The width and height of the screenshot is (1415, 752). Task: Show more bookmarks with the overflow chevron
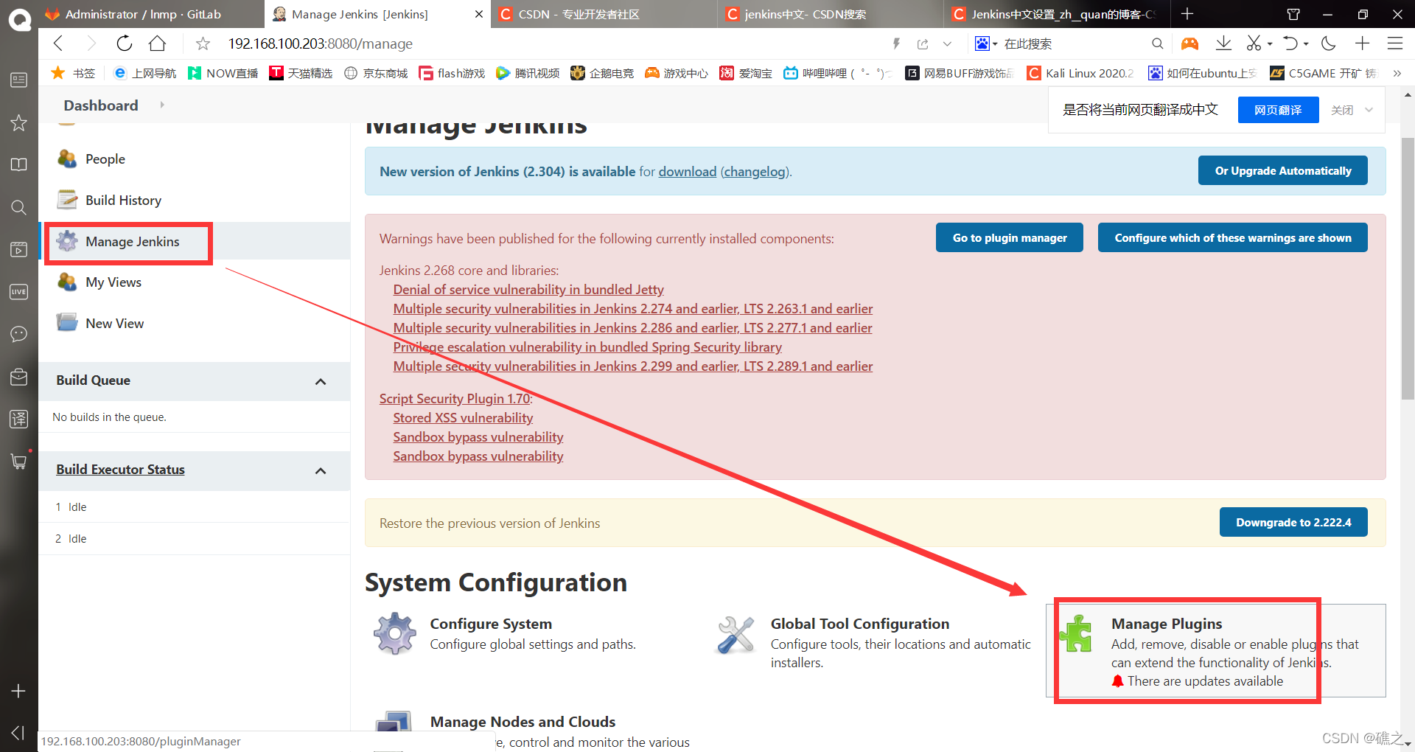tap(1397, 73)
